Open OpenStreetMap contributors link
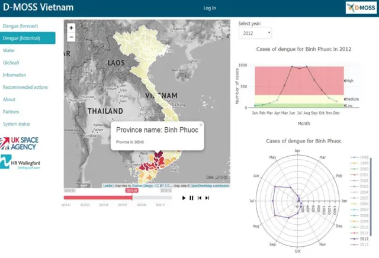 point(209,186)
